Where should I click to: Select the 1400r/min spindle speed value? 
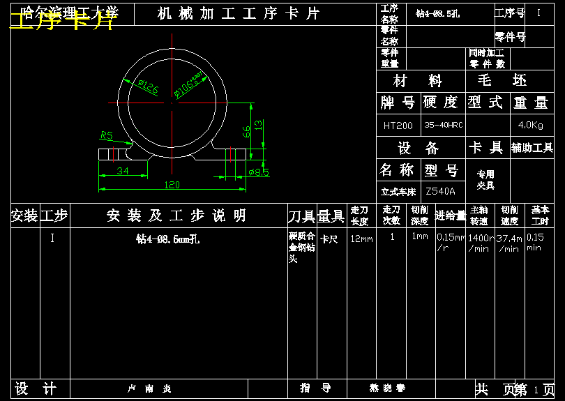coord(481,243)
